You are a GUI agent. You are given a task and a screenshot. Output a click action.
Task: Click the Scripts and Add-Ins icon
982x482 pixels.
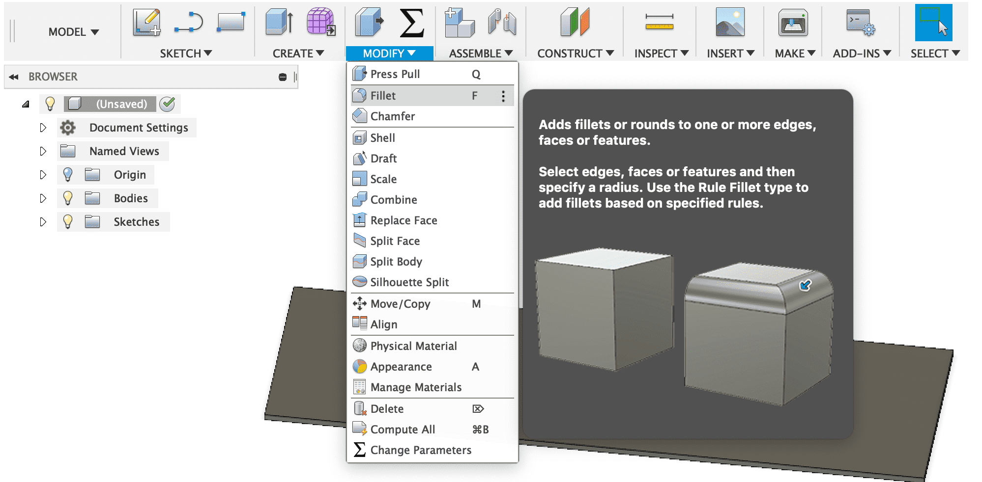pyautogui.click(x=861, y=23)
